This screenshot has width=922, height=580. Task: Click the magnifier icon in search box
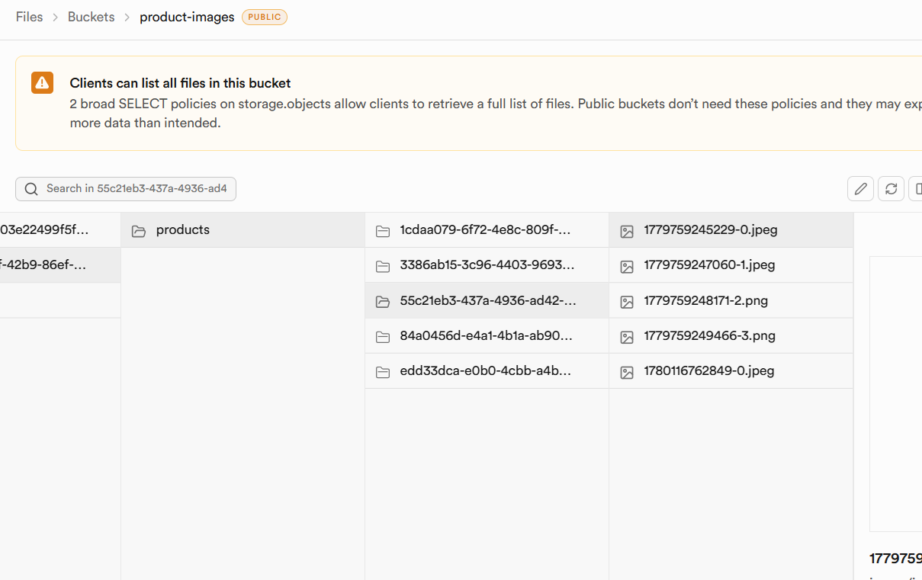pos(31,189)
